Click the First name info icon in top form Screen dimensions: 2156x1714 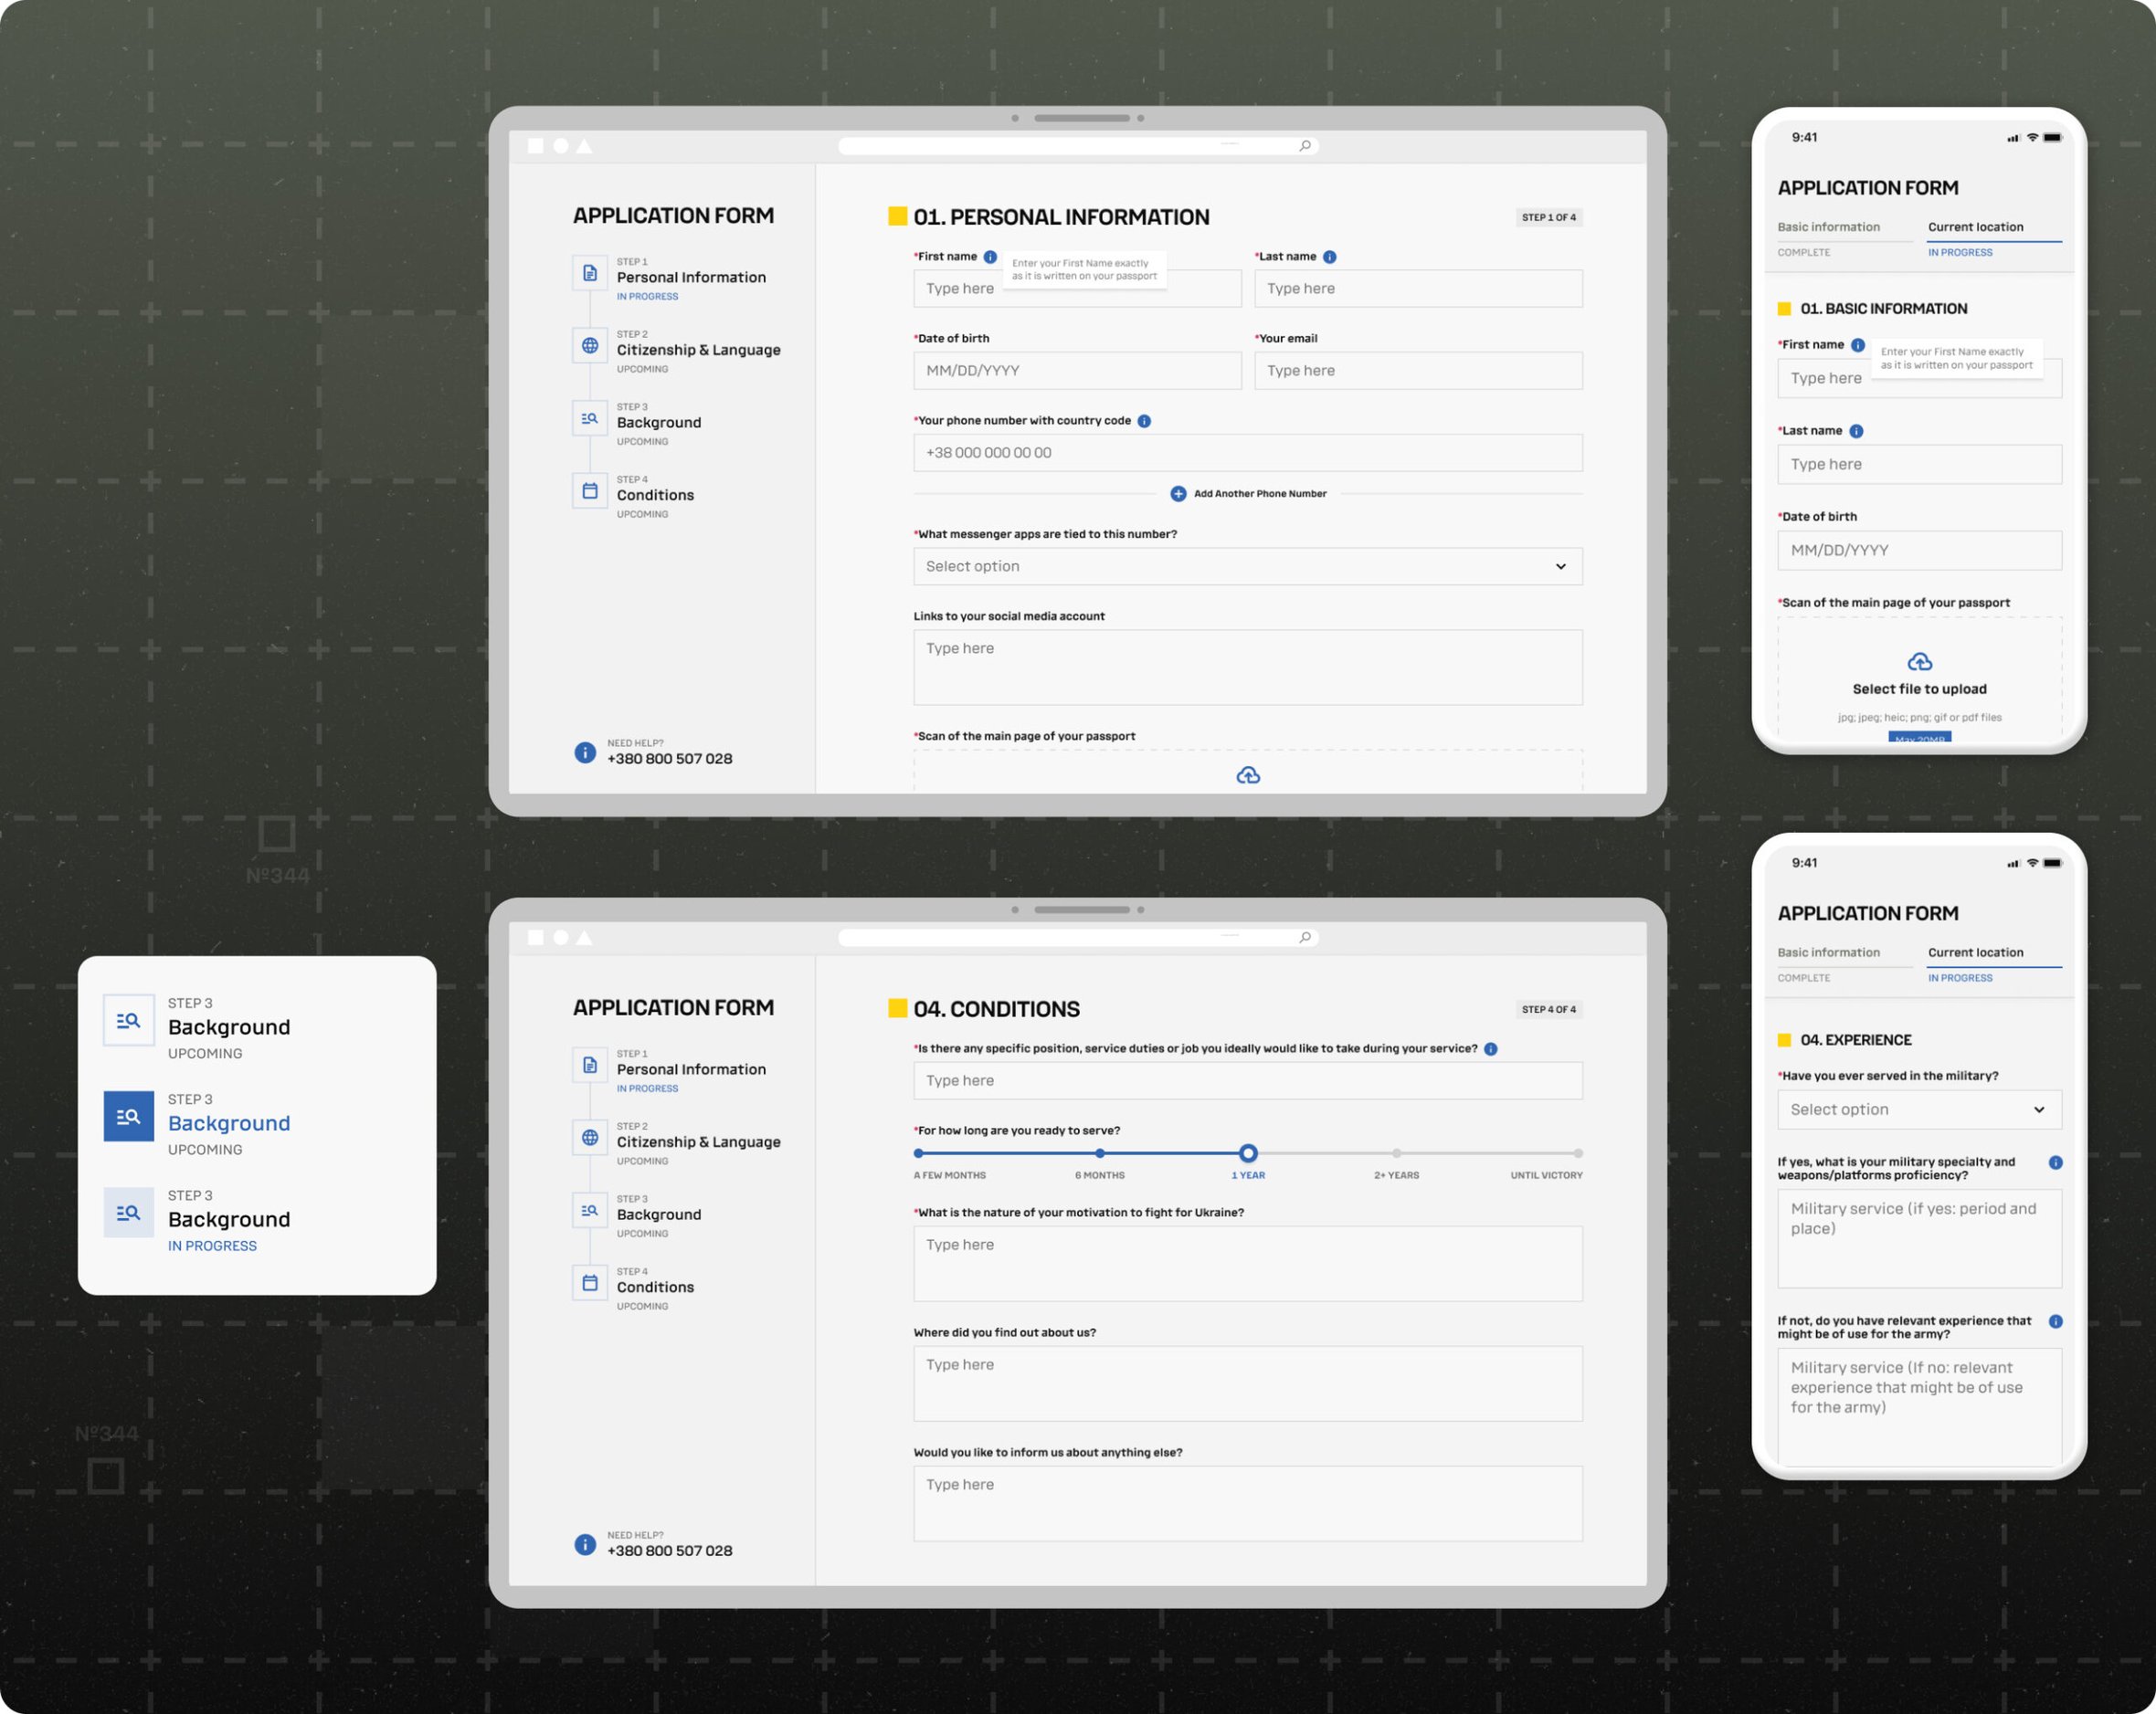point(990,257)
